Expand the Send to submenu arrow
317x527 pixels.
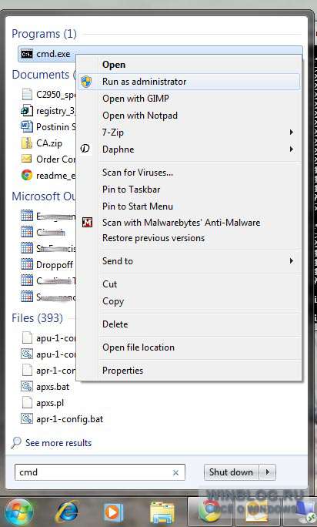292,261
